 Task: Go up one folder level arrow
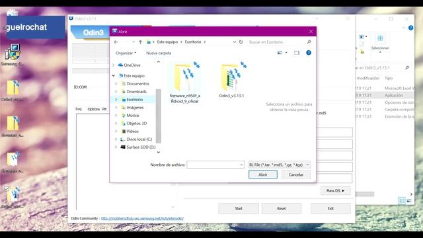click(x=140, y=42)
